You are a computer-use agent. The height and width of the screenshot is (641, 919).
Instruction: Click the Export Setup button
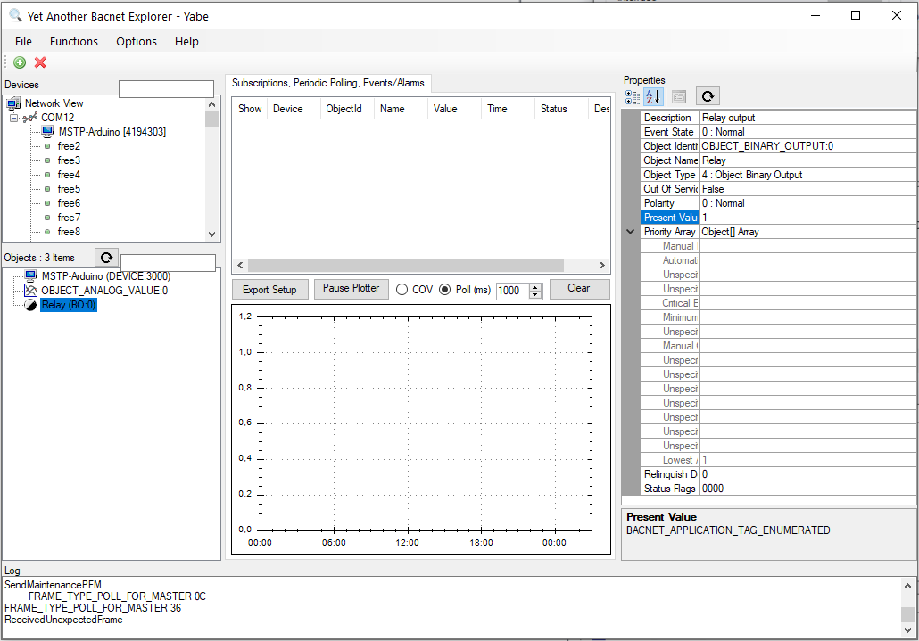(269, 290)
